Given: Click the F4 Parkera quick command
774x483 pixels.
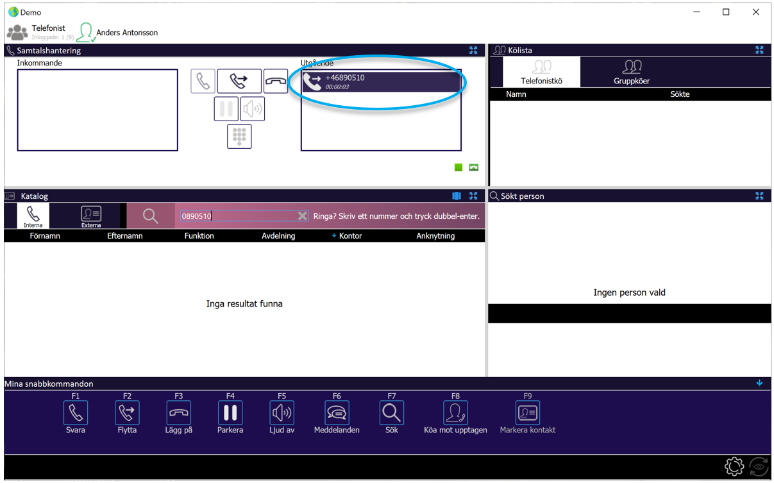Looking at the screenshot, I should (230, 413).
